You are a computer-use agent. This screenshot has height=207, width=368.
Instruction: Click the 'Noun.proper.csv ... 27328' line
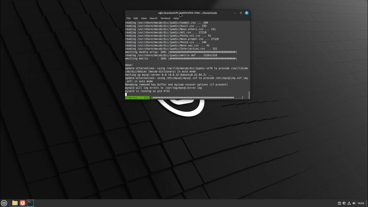pyautogui.click(x=172, y=39)
